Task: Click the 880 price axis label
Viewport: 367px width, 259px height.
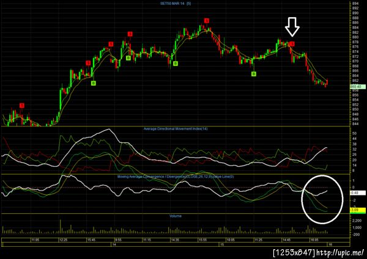Action: (355, 37)
